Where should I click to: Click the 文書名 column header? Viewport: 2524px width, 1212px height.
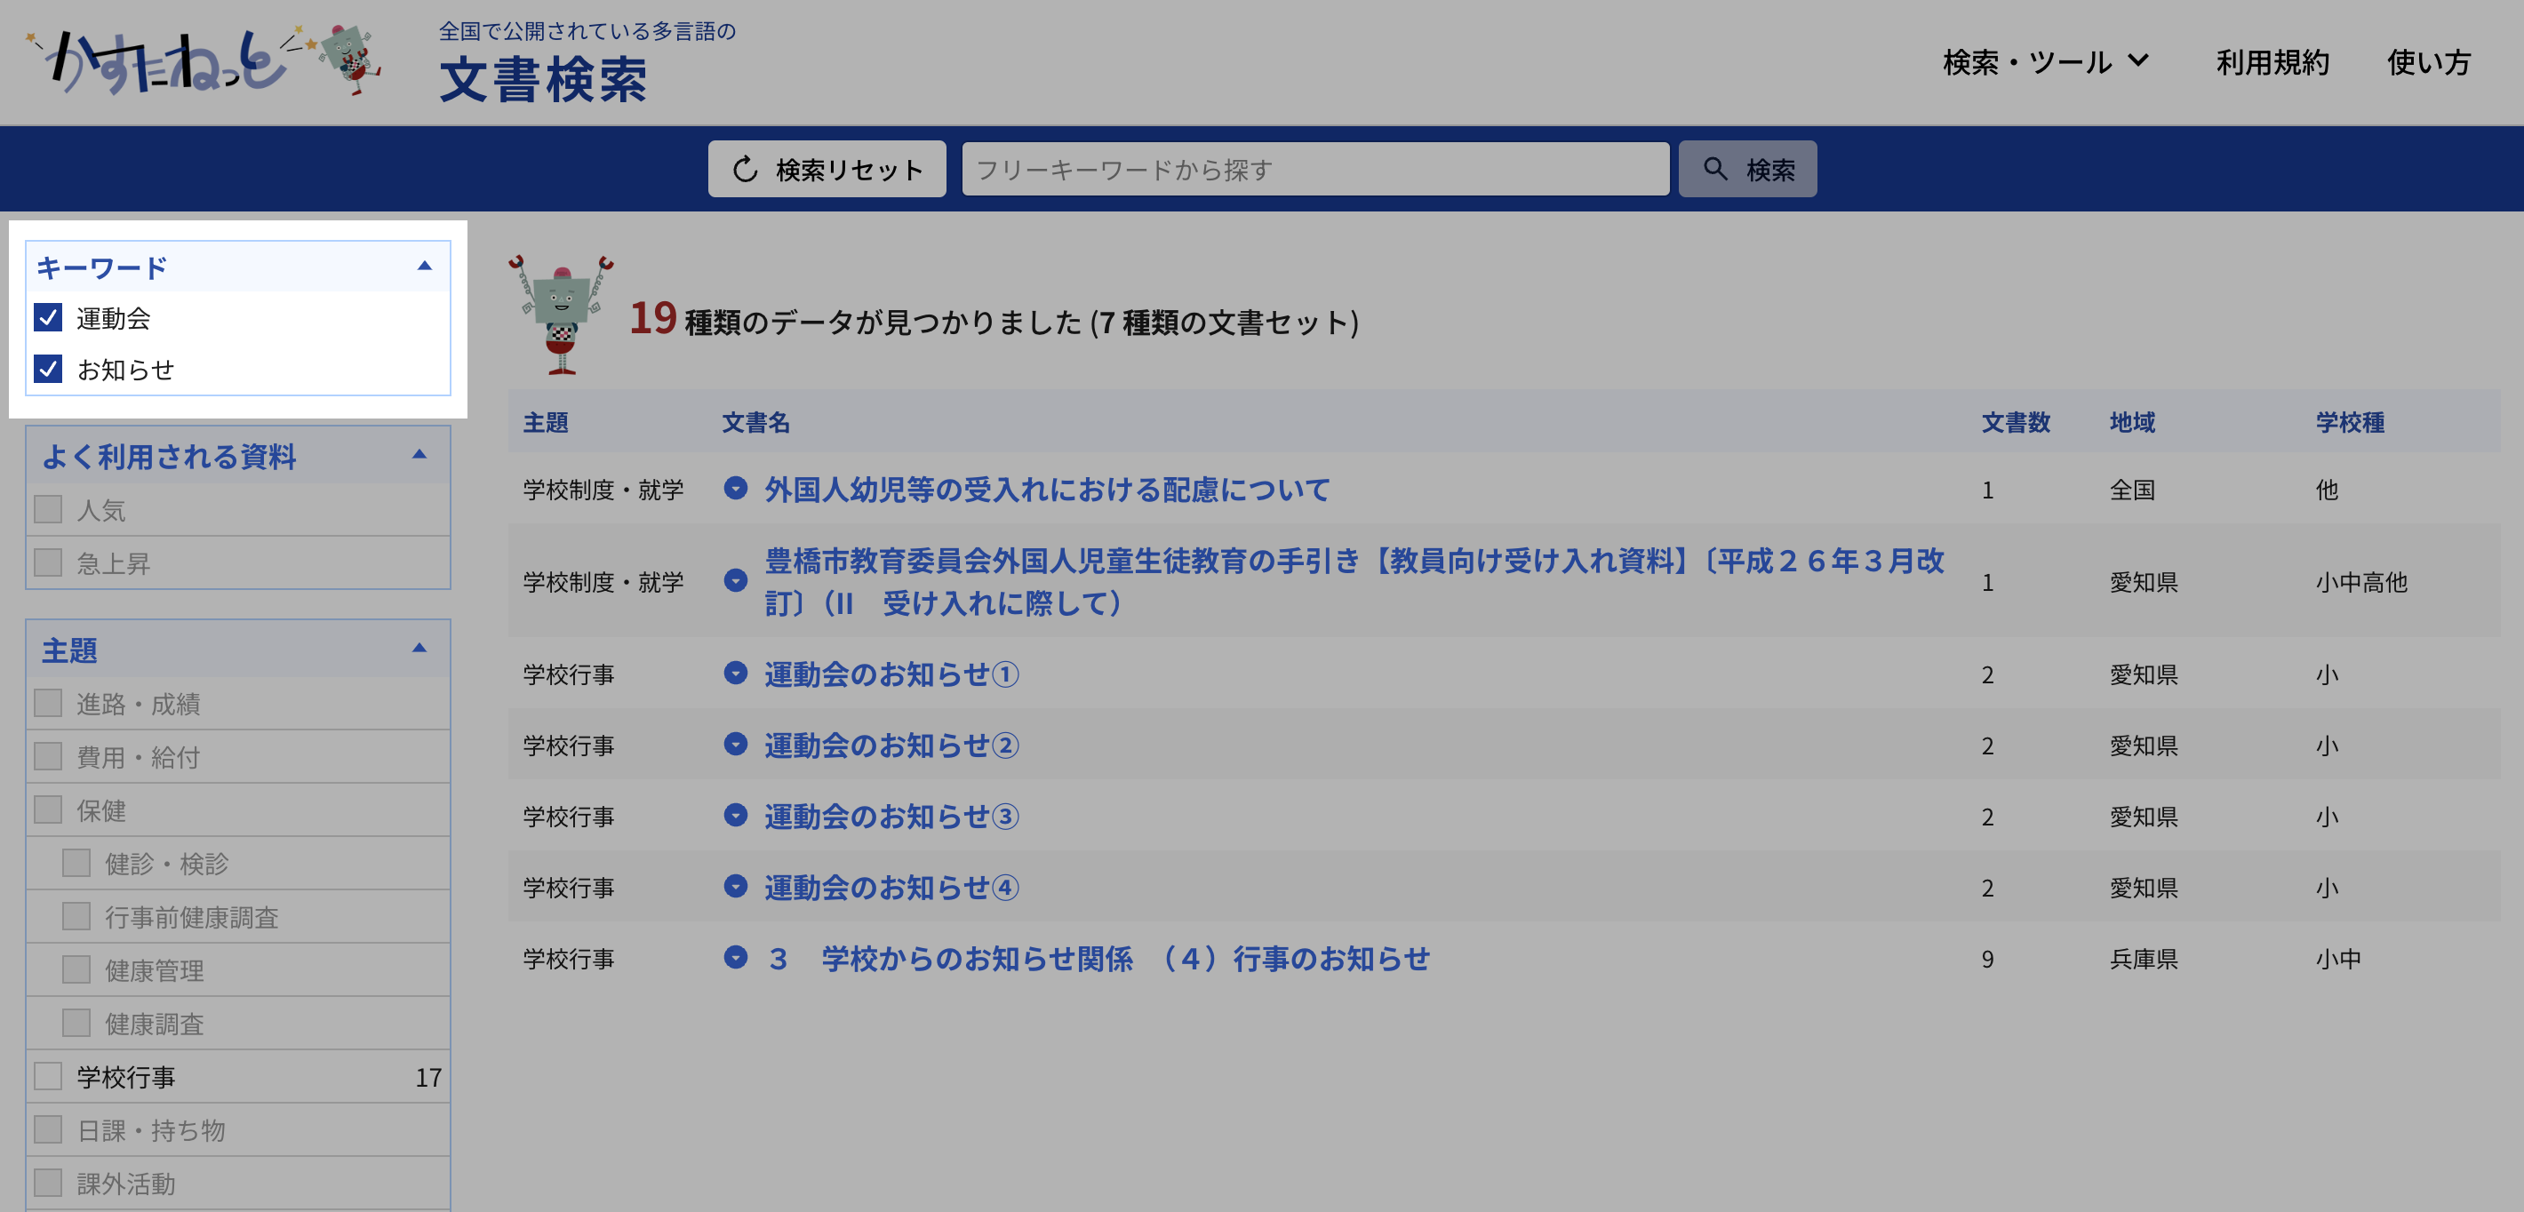pos(755,422)
